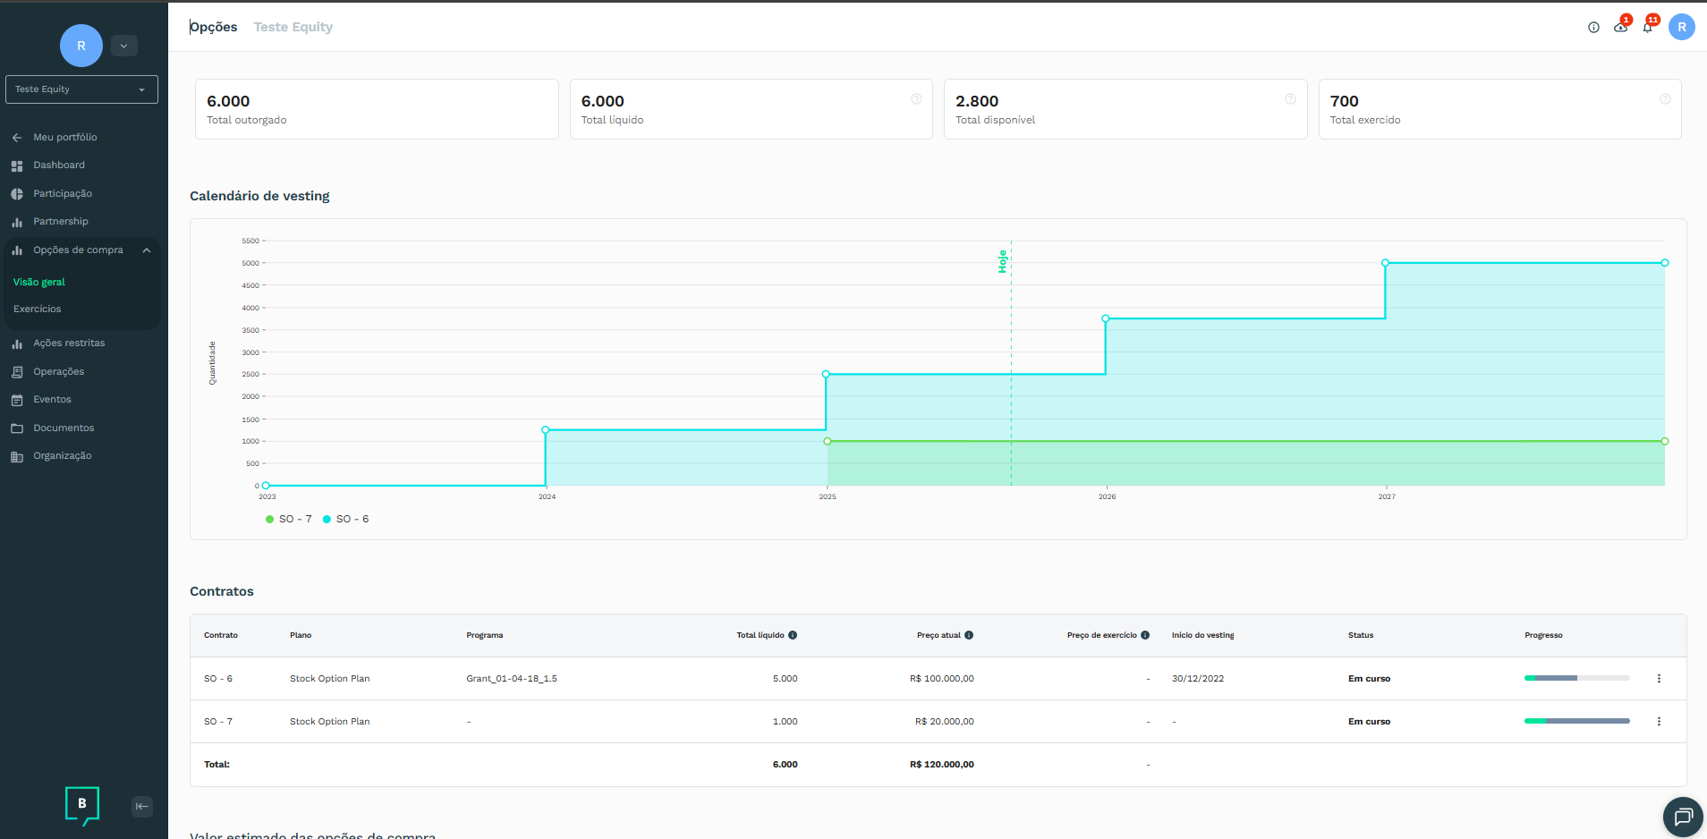Image resolution: width=1707 pixels, height=839 pixels.
Task: Open Stock Option Plan link for SO - 6
Action: pyautogui.click(x=329, y=679)
